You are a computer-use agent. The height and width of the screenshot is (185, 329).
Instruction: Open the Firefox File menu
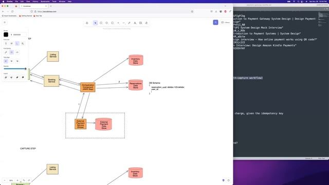pos(16,2)
